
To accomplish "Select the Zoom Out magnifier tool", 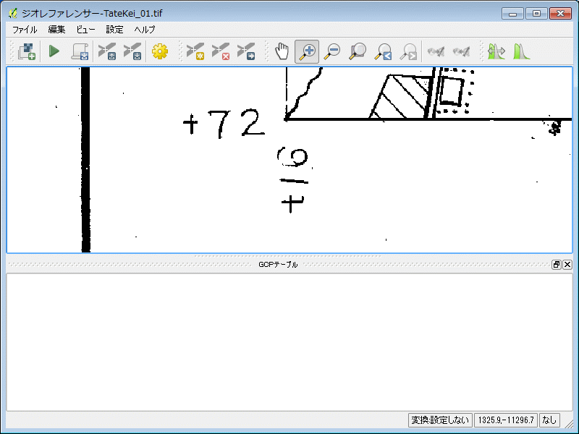I will coord(332,51).
